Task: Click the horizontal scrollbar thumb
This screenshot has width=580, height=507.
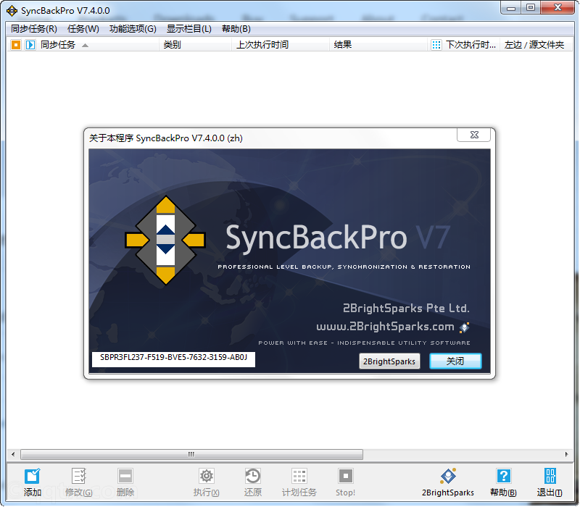Action: [191, 454]
